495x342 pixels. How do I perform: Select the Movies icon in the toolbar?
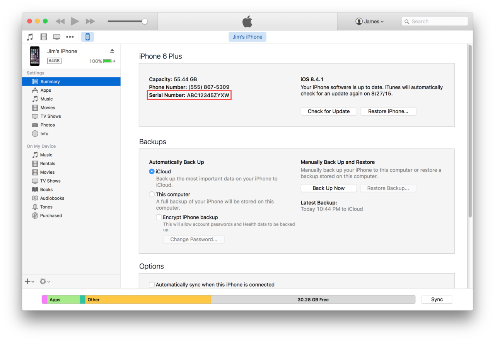[x=44, y=36]
